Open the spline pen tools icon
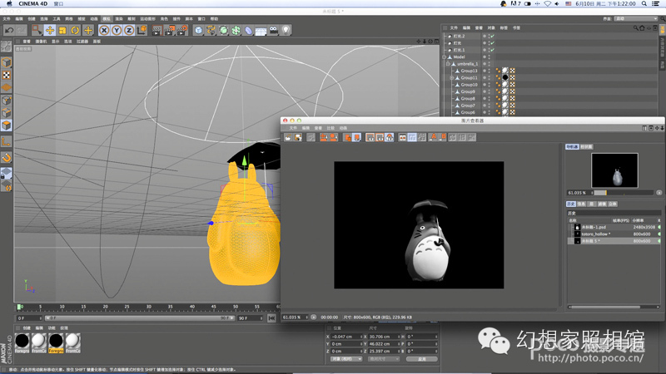 click(x=211, y=30)
